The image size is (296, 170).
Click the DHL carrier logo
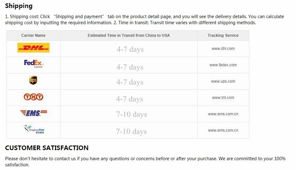click(x=33, y=48)
